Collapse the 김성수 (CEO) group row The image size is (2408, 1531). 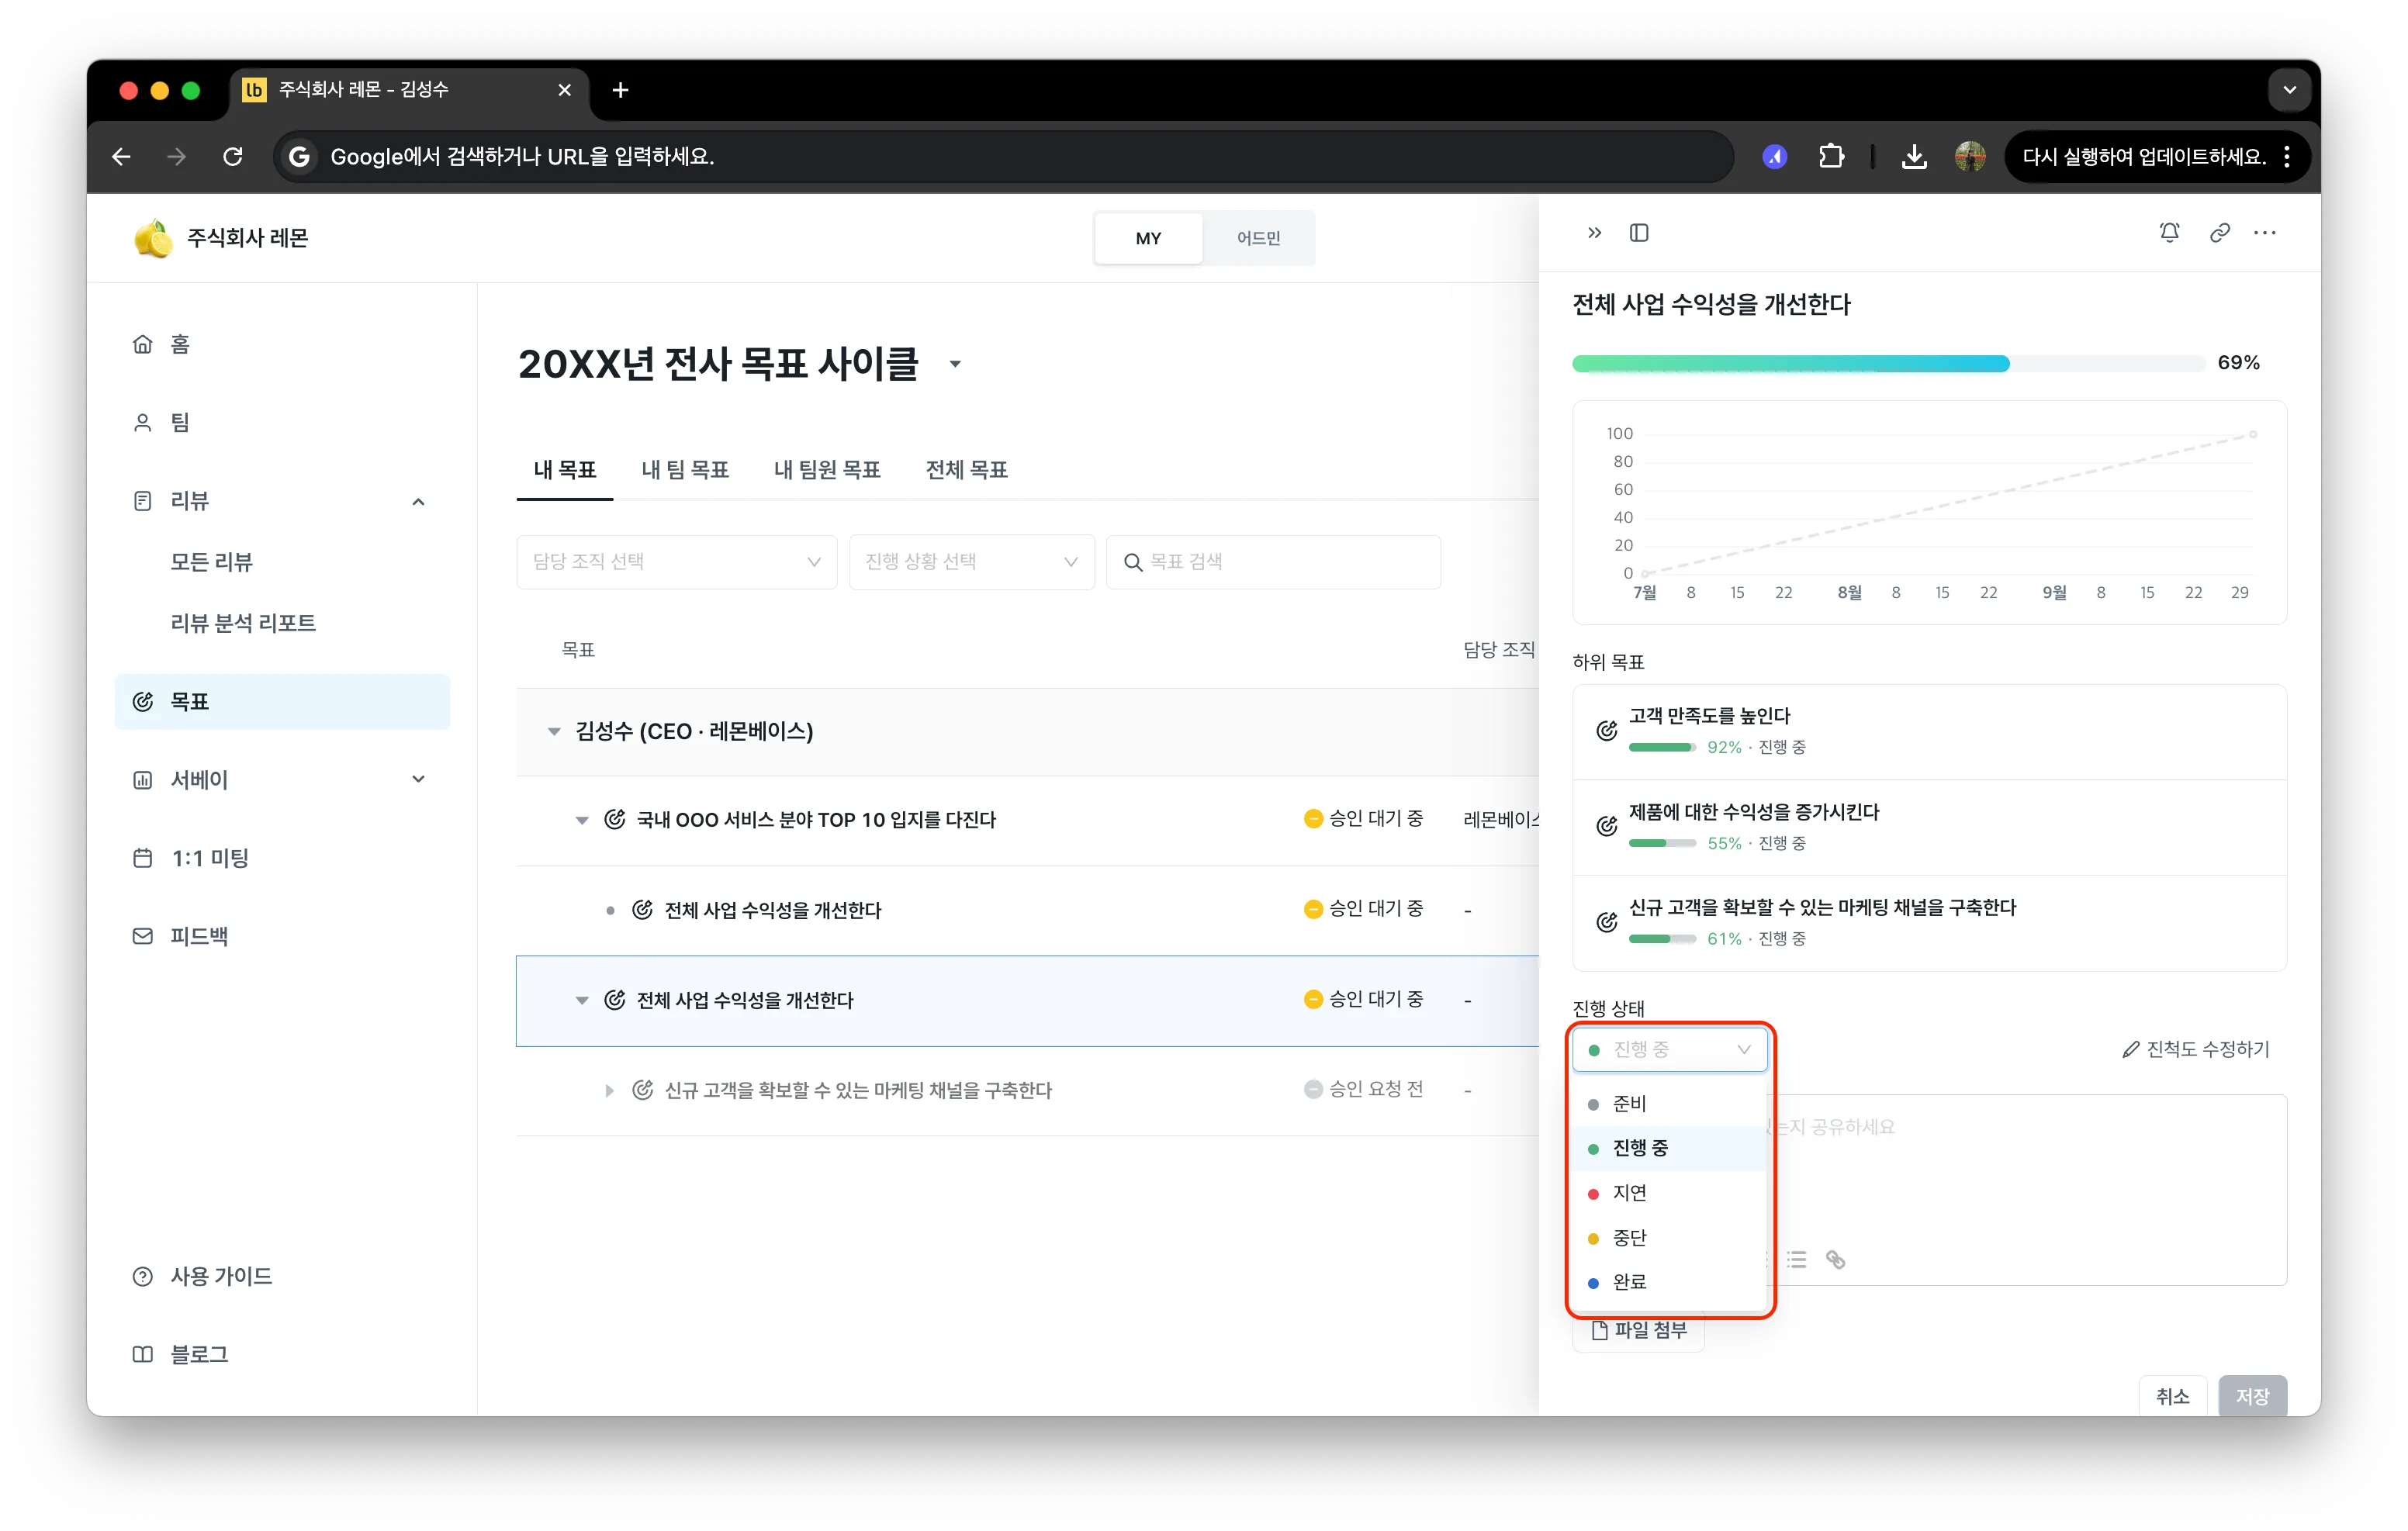coord(553,731)
